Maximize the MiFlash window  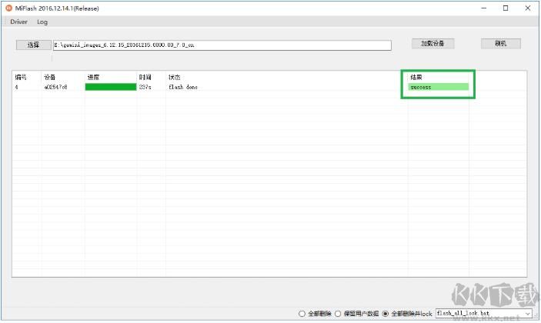[x=506, y=8]
